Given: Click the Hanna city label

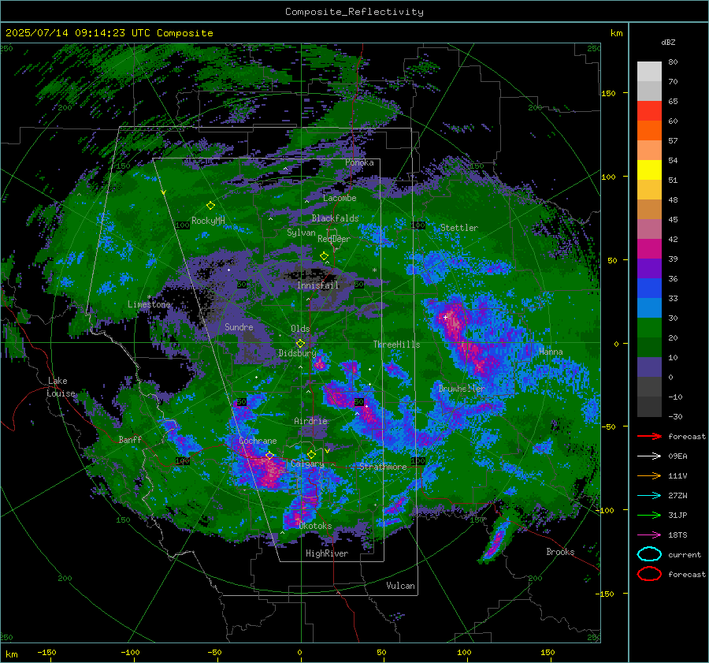Looking at the screenshot, I should click(551, 352).
